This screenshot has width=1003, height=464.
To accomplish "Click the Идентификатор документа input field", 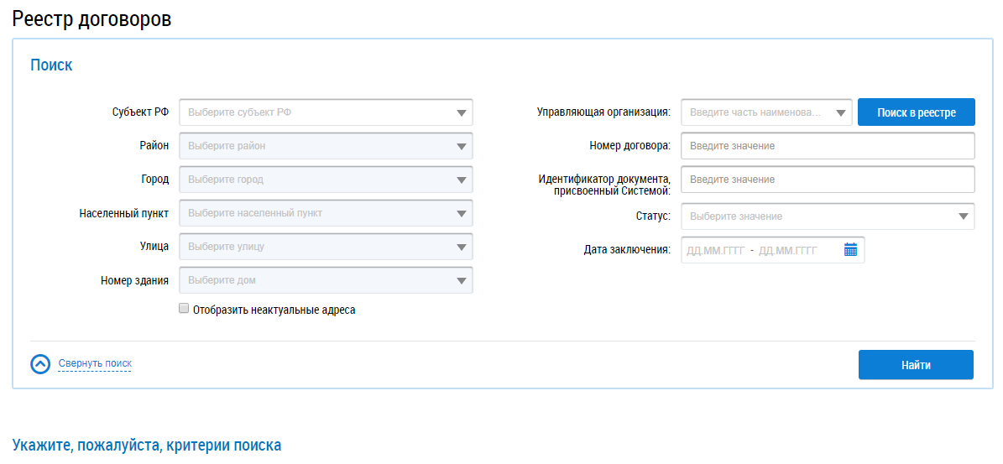I will tap(827, 180).
